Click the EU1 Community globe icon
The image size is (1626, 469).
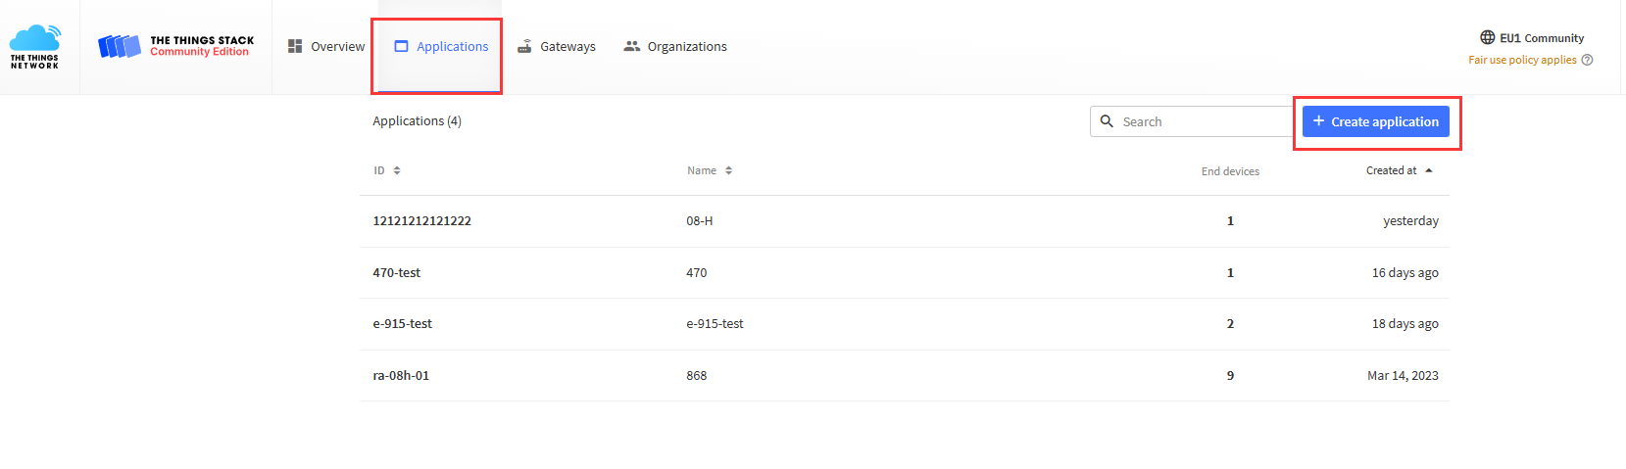pyautogui.click(x=1487, y=38)
